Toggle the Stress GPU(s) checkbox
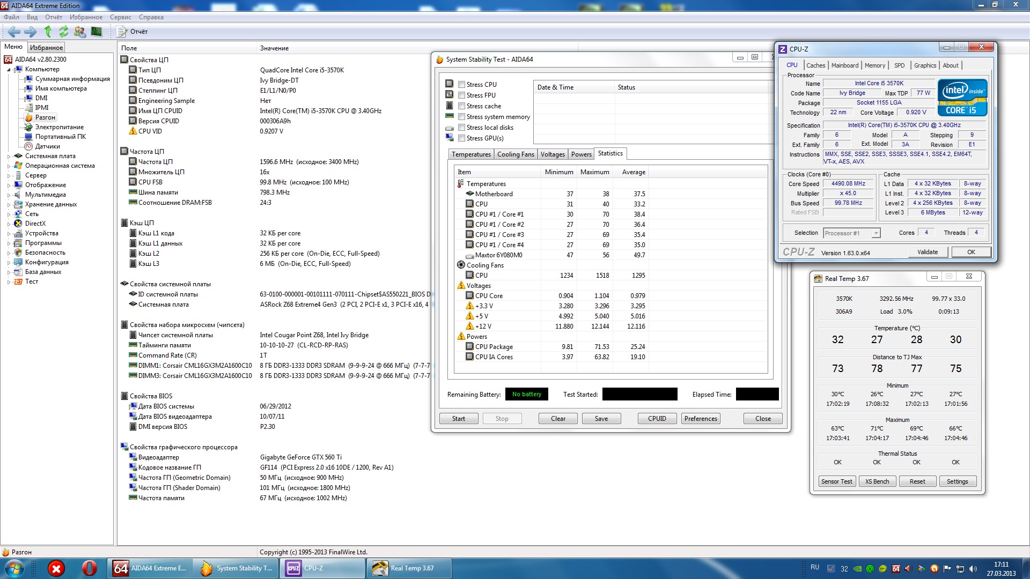Screen dimensions: 1030x579 (x=461, y=138)
